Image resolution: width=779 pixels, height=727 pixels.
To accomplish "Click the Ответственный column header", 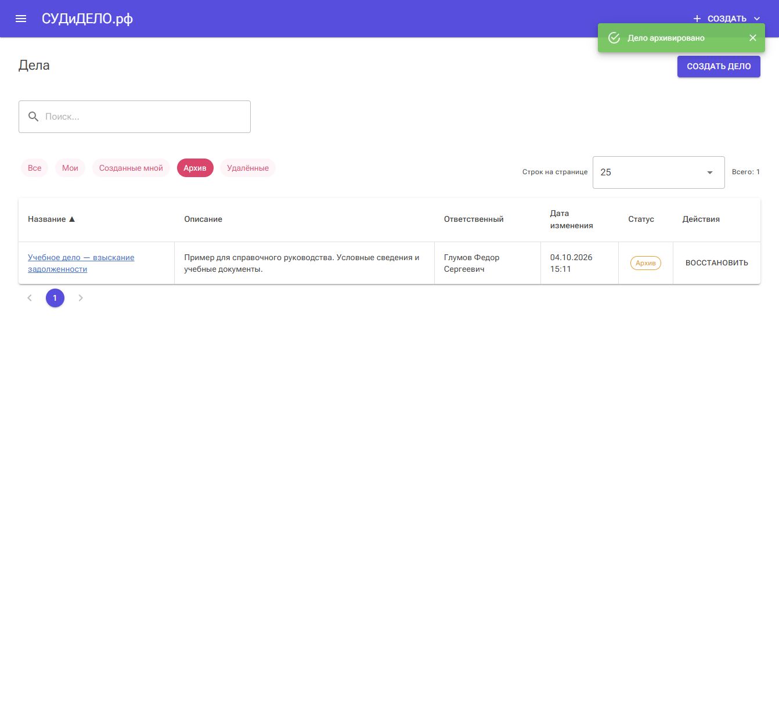I will pos(474,219).
